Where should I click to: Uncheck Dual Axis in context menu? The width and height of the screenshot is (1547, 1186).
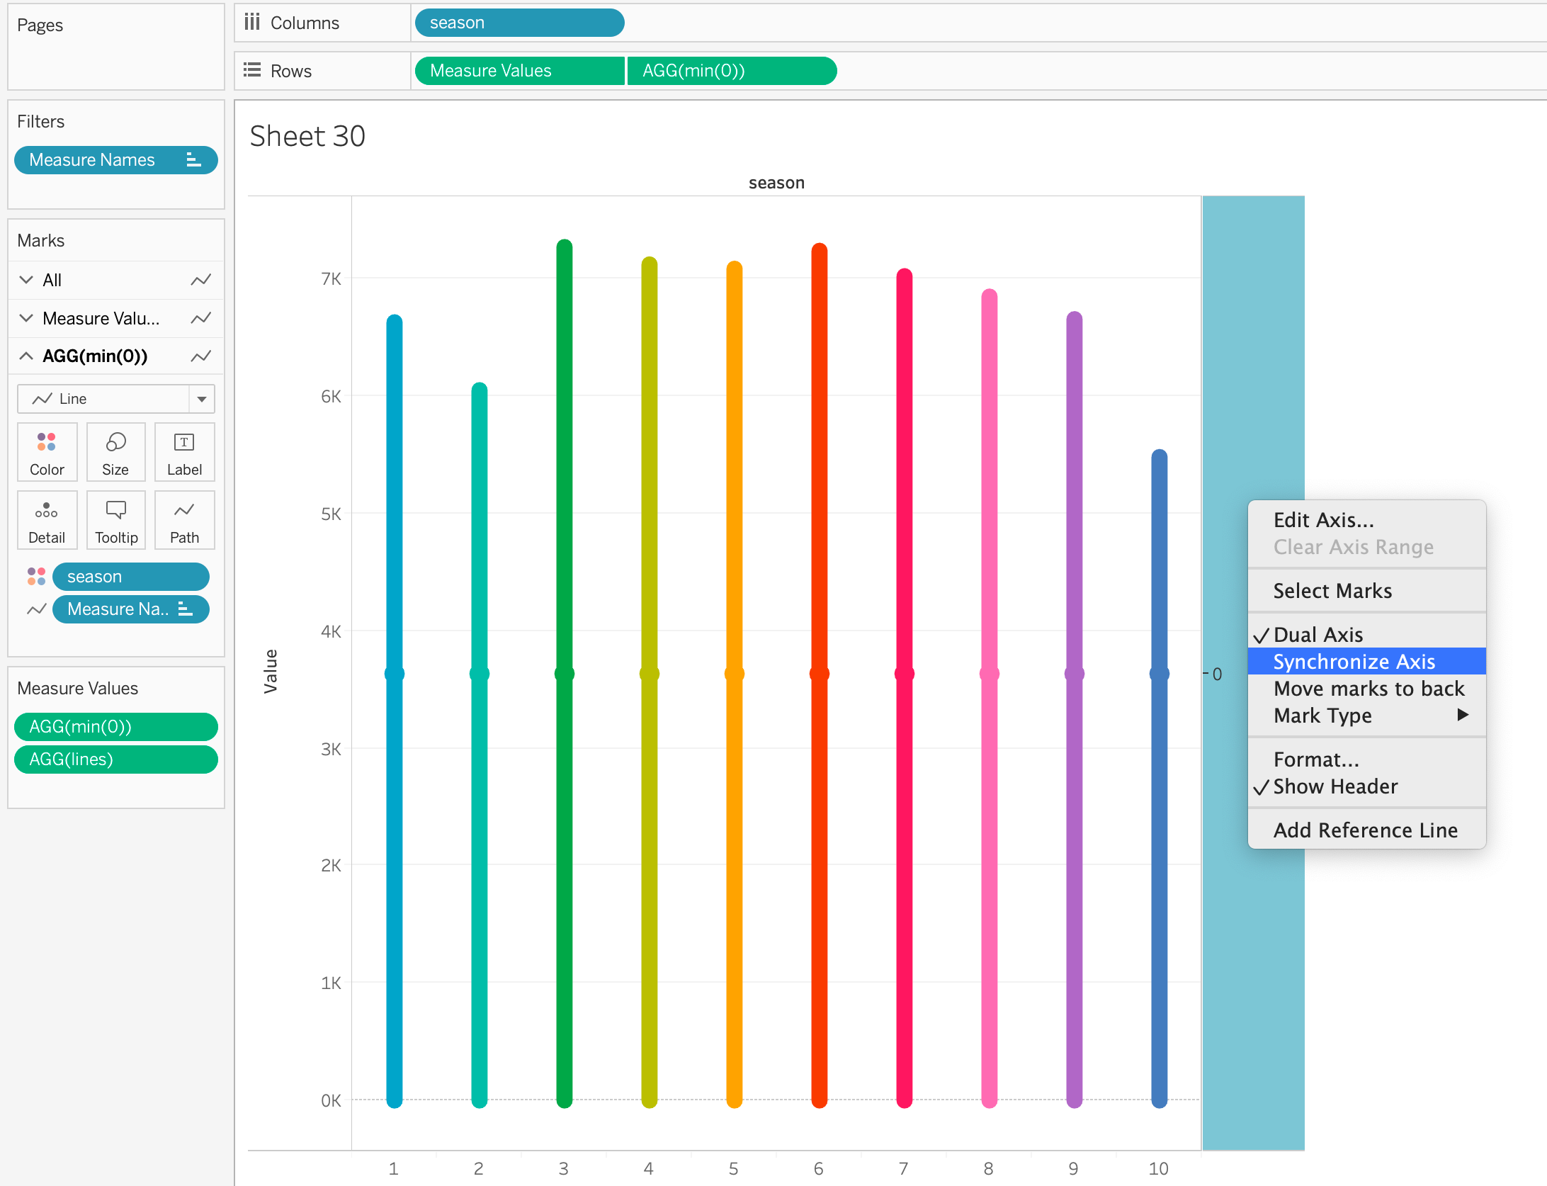coord(1317,634)
